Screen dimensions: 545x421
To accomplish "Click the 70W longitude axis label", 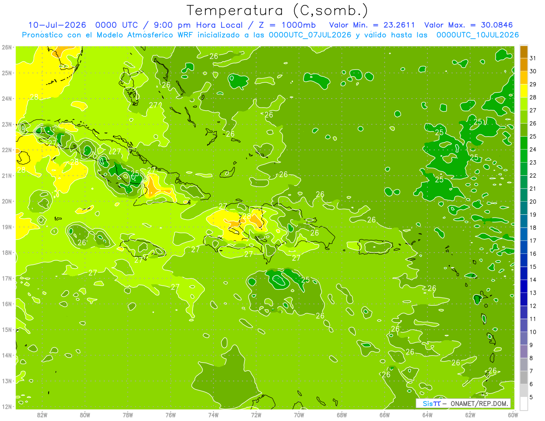I will coord(299,415).
